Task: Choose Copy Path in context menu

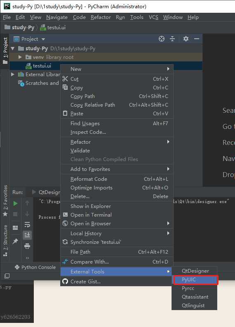Action: click(x=117, y=96)
